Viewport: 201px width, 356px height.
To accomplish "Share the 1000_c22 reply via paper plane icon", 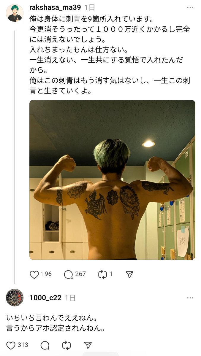I will (88, 345).
